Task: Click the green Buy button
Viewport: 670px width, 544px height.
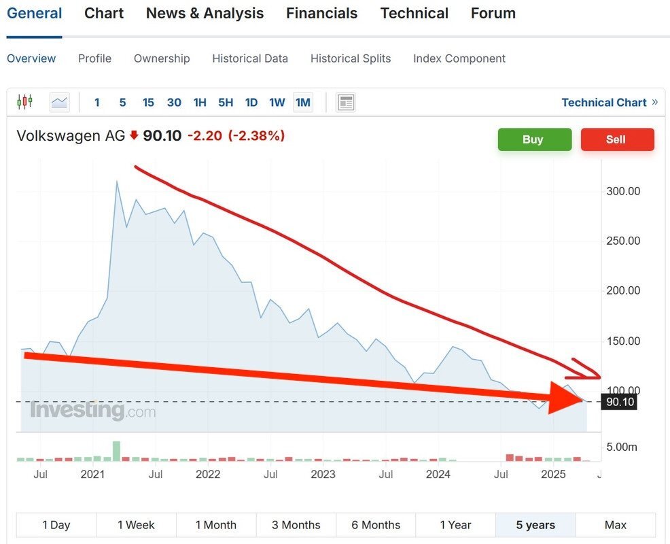Action: [535, 139]
